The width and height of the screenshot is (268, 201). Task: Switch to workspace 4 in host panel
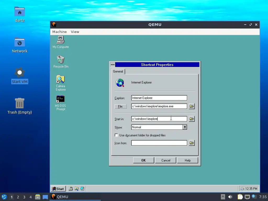(x=31, y=197)
